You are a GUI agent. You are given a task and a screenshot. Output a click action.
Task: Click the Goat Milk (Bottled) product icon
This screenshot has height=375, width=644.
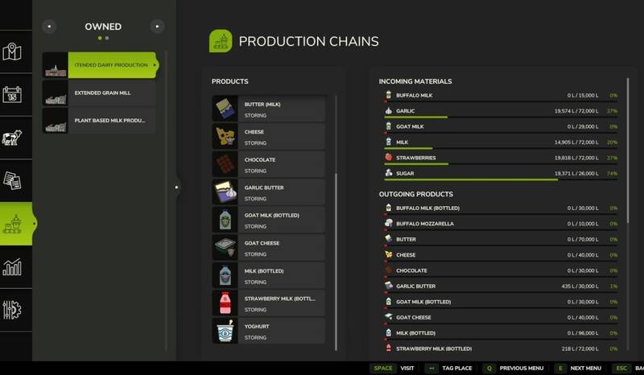tap(225, 220)
